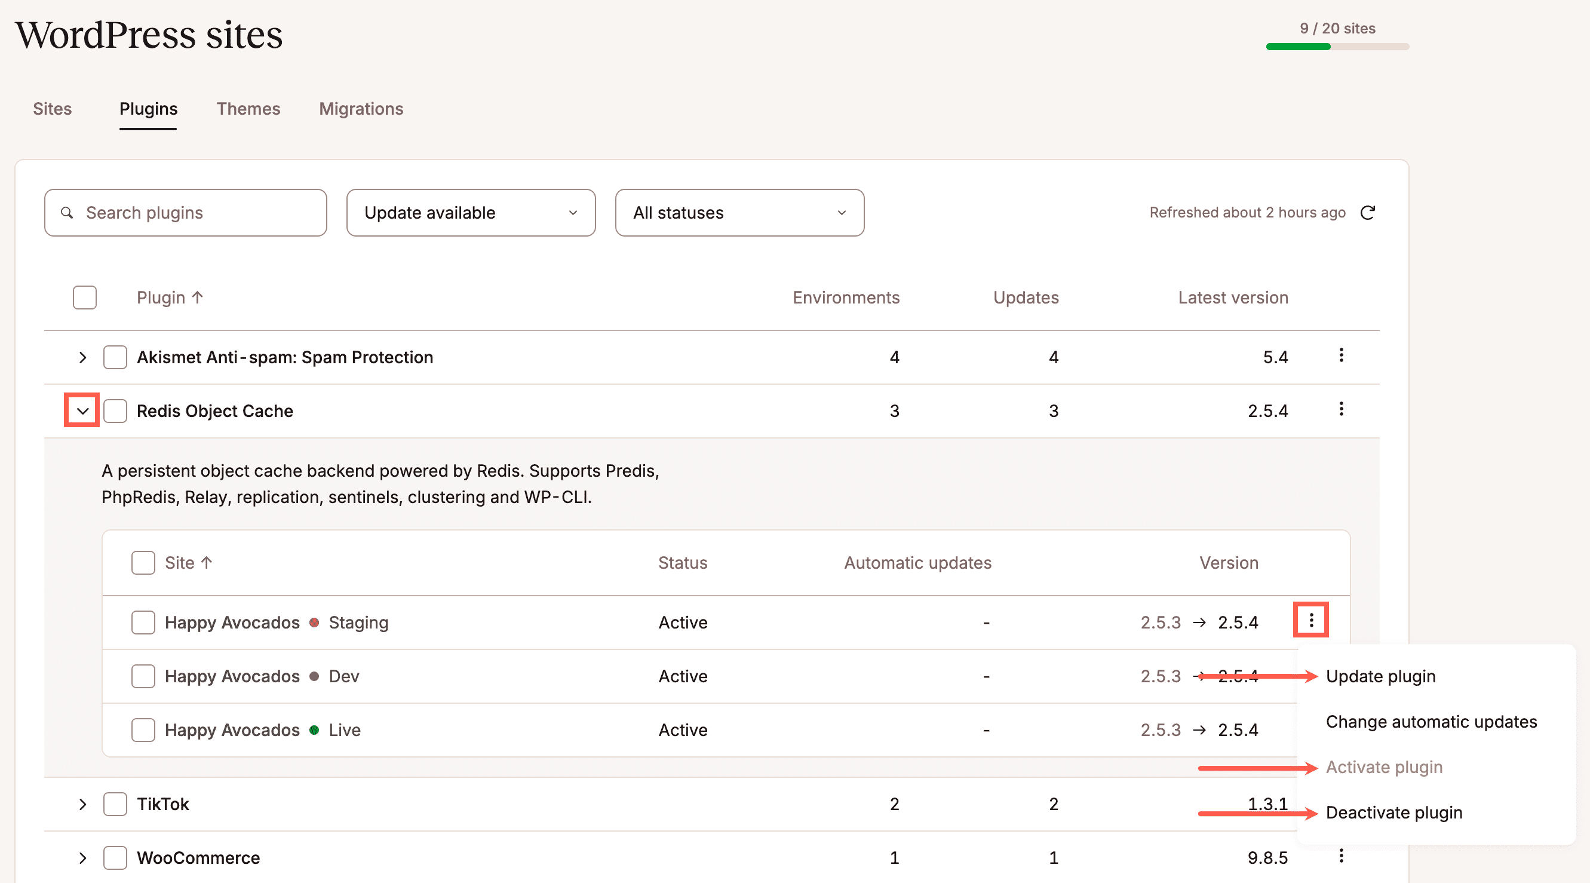1590x883 pixels.
Task: Open the kebab menu for Akismet Anti-spam
Action: point(1341,357)
